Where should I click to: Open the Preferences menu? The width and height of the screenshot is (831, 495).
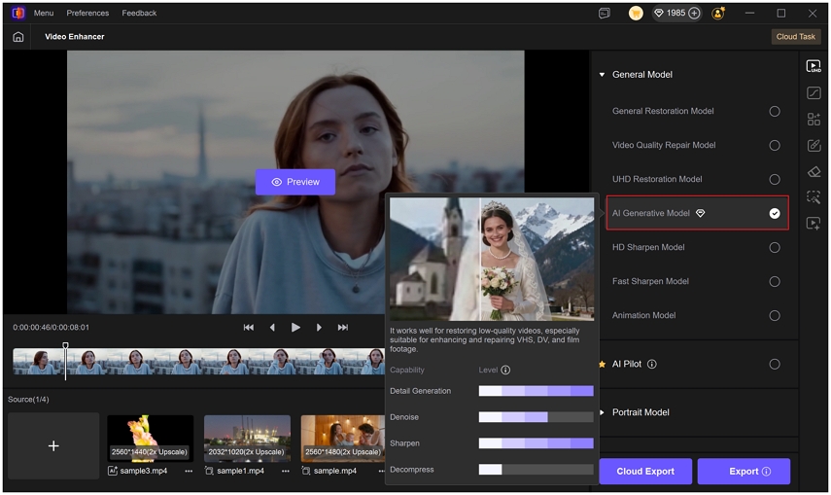point(87,14)
